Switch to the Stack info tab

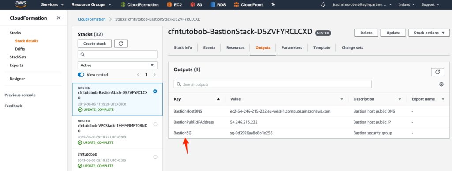click(183, 47)
